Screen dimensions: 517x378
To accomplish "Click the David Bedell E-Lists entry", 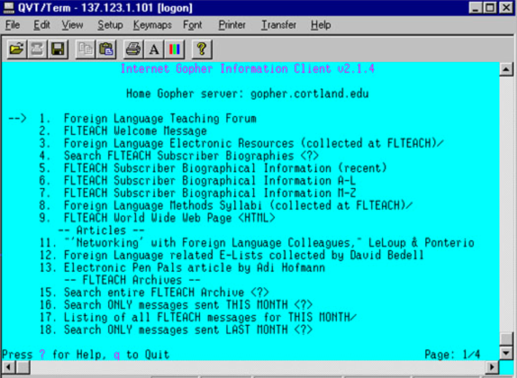I will [244, 255].
